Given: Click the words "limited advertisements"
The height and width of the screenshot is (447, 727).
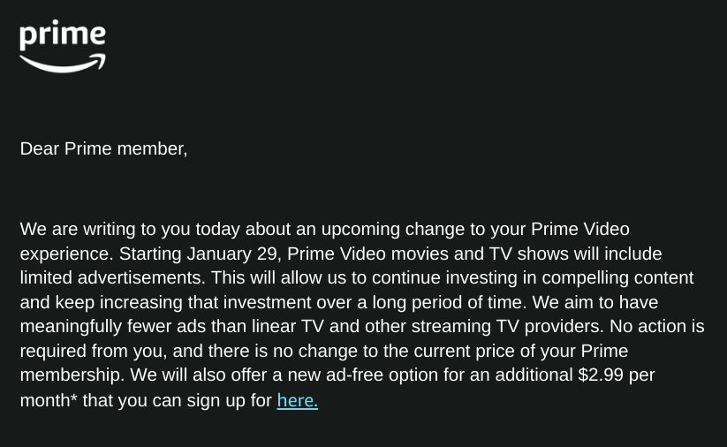Looking at the screenshot, I should (x=112, y=277).
